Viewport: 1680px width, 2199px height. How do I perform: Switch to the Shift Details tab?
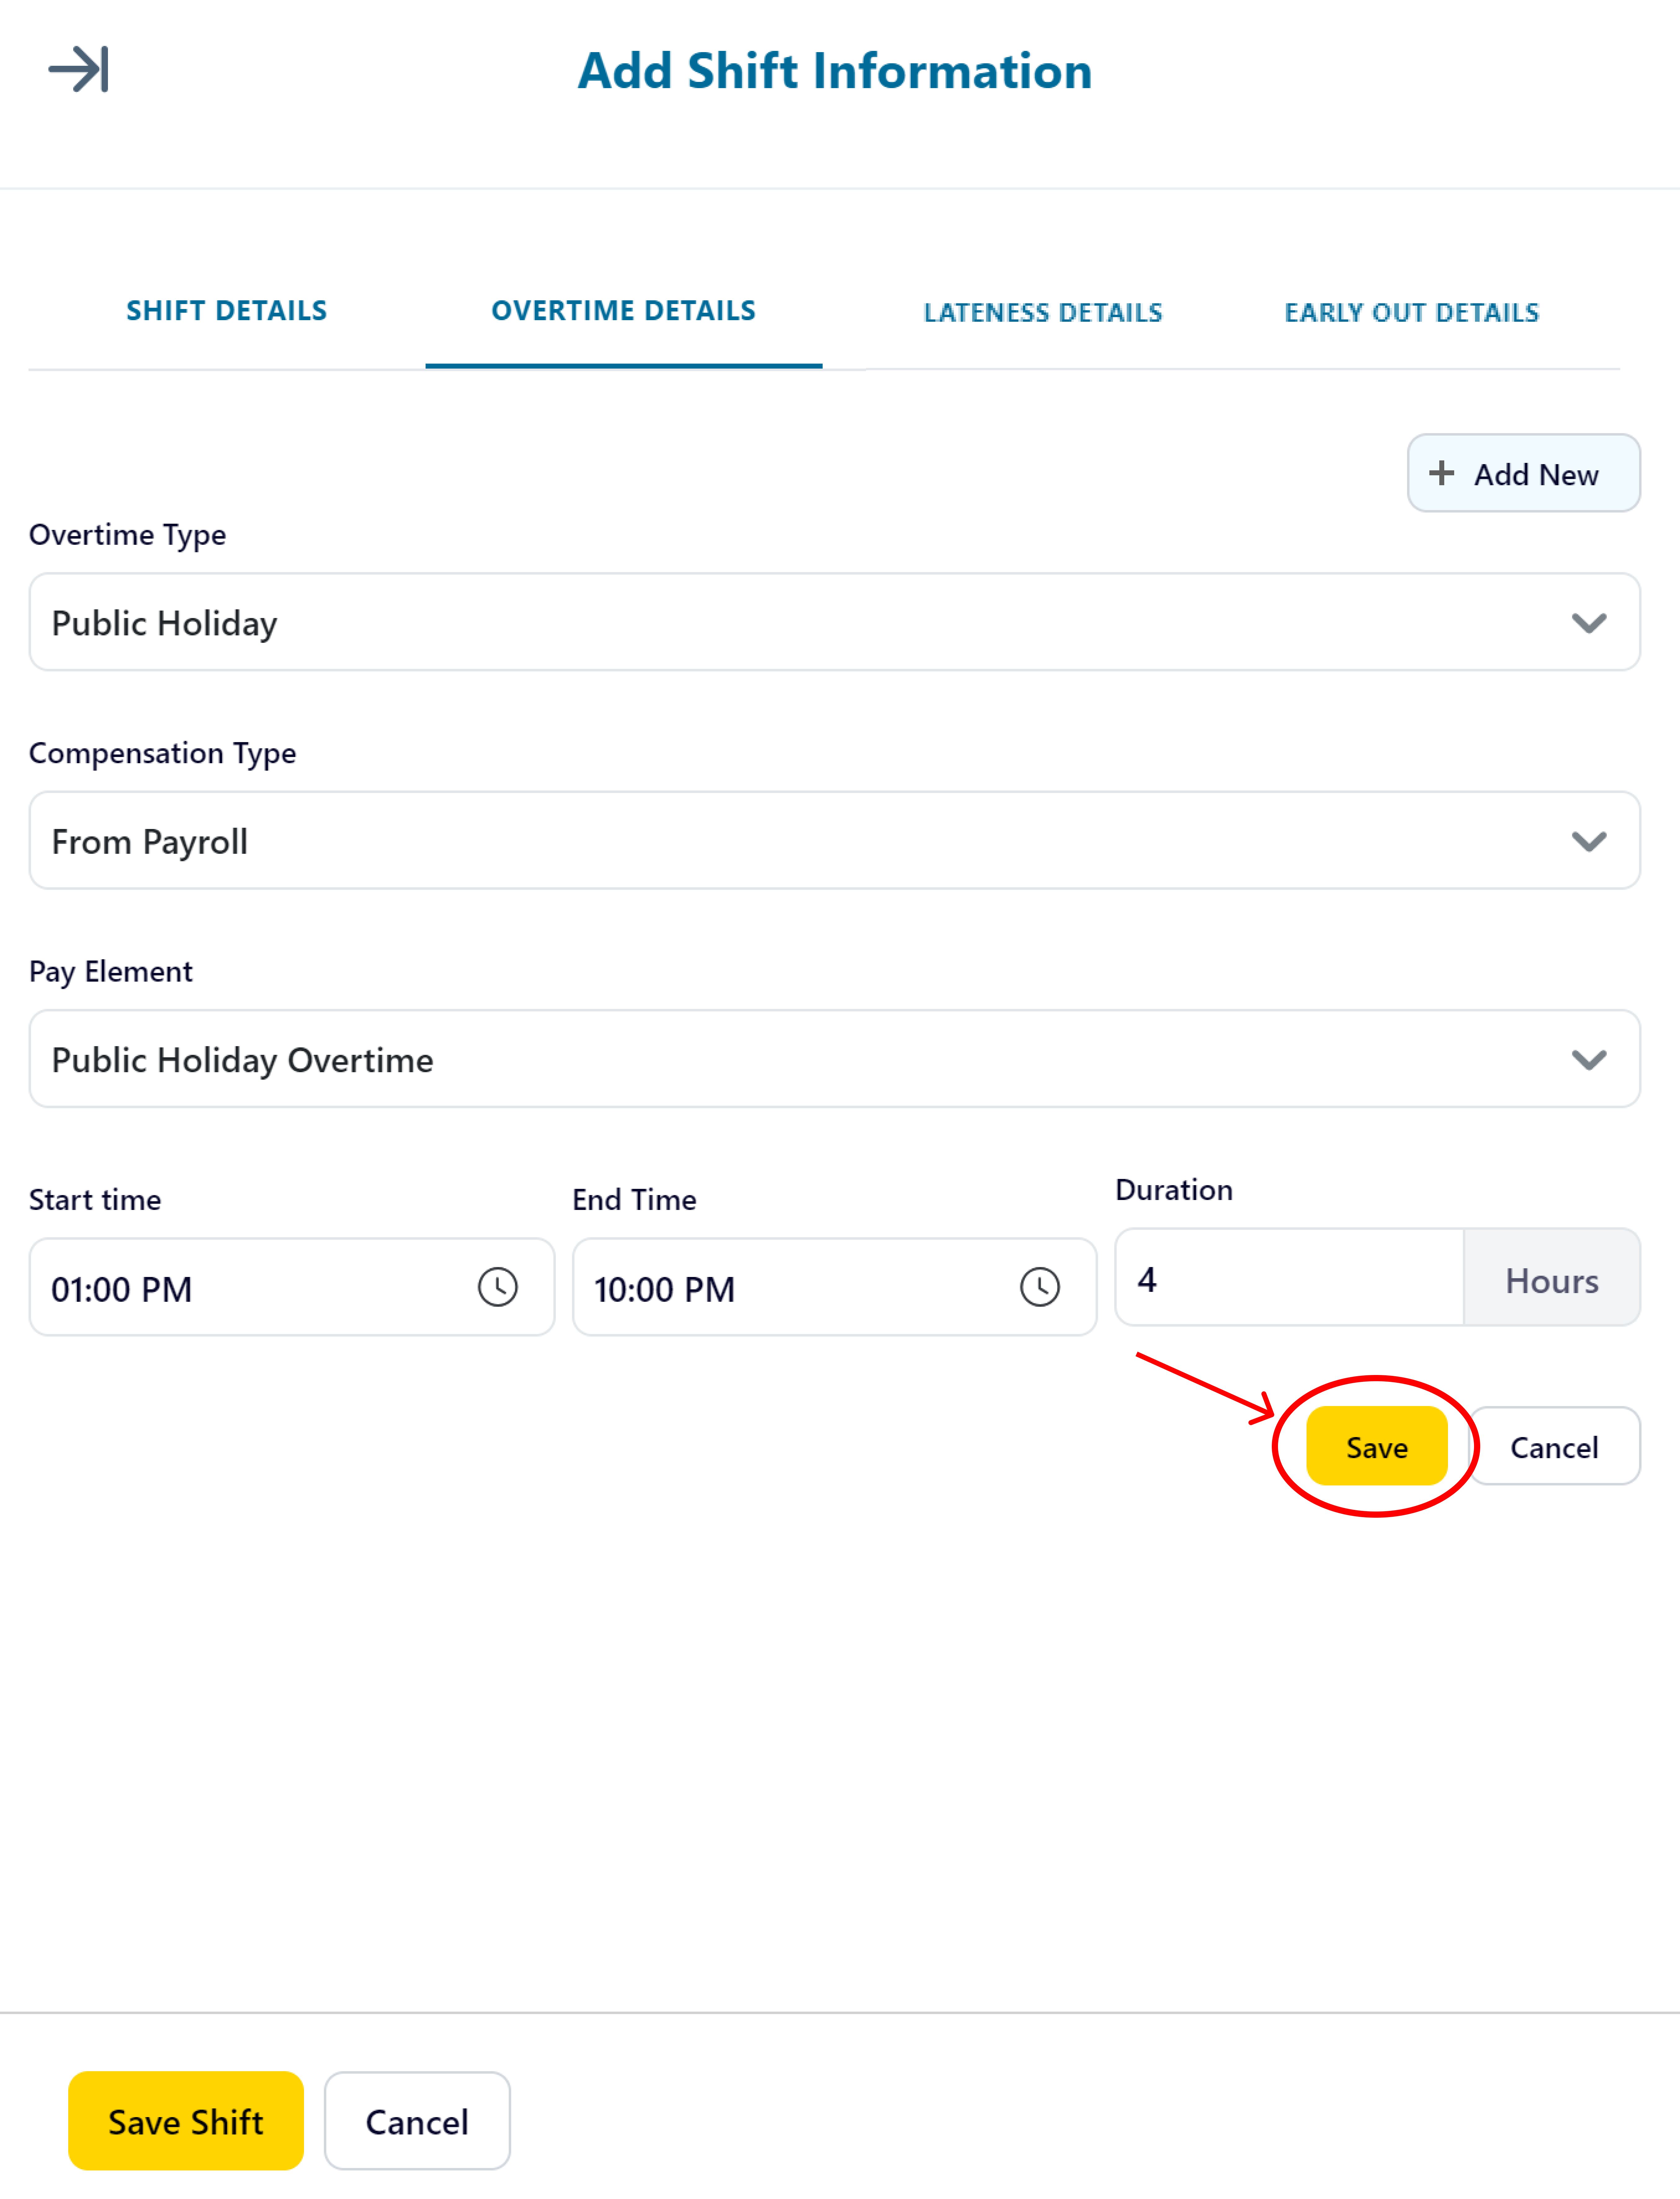click(226, 311)
